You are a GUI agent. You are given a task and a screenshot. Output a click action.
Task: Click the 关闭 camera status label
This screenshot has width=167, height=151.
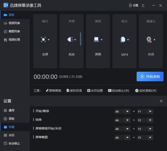(151, 54)
